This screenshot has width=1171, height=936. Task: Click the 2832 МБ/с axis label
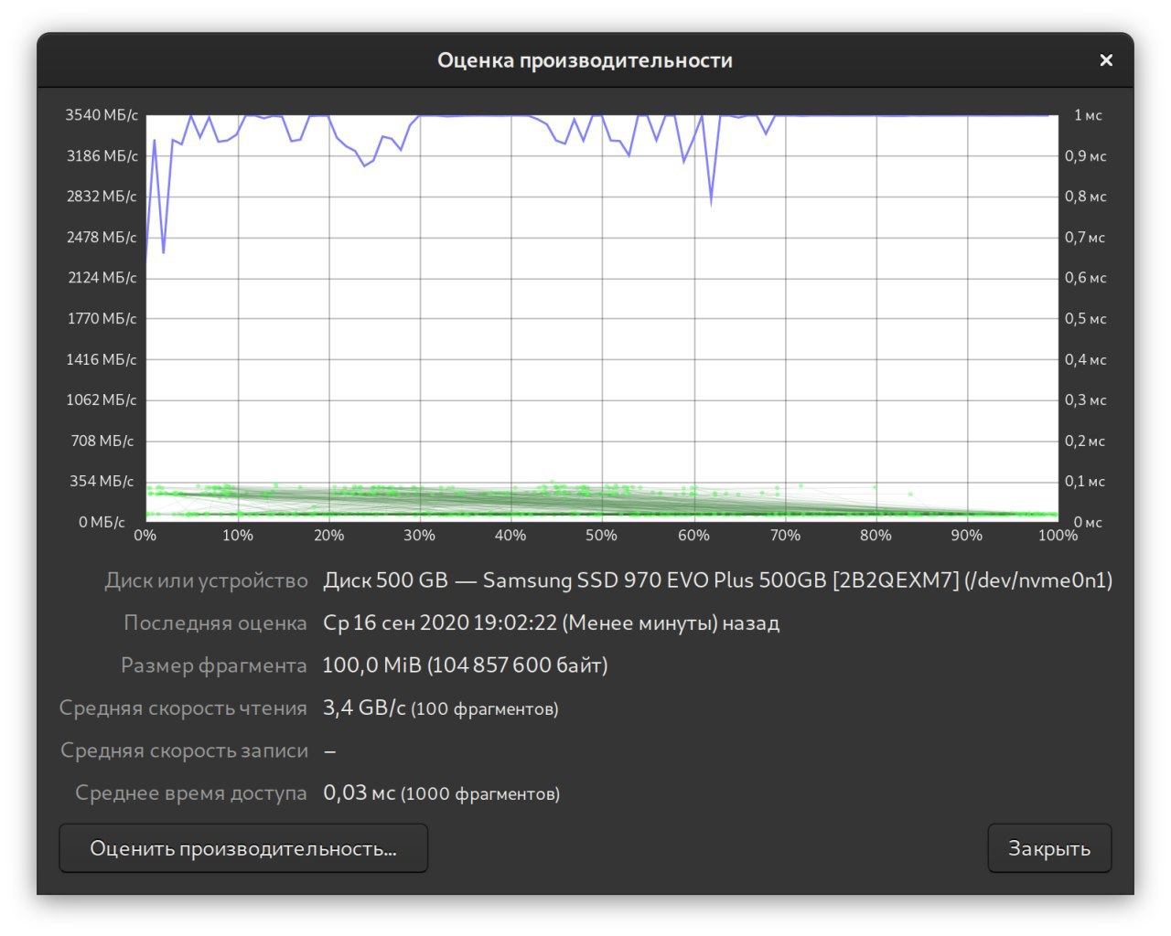coord(102,197)
